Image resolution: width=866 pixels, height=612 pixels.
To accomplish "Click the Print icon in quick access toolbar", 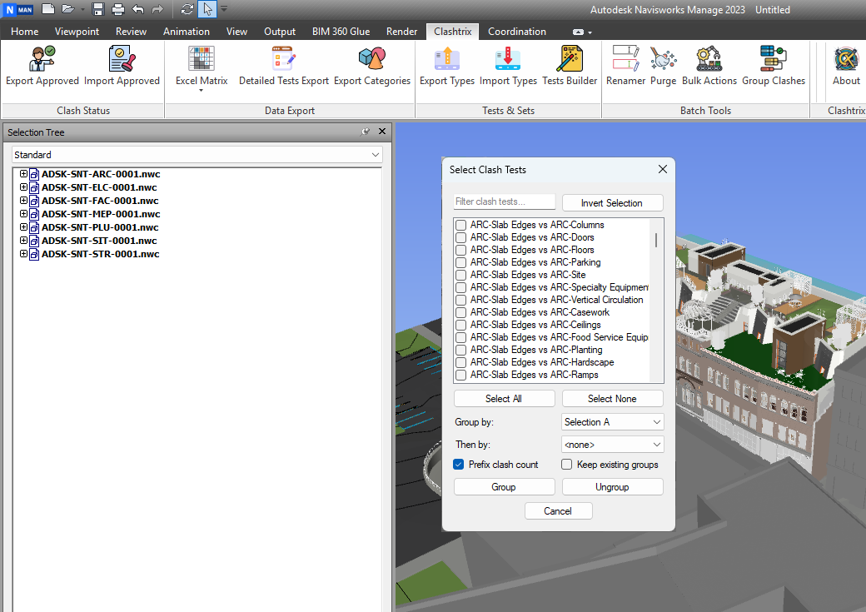I will tap(117, 9).
